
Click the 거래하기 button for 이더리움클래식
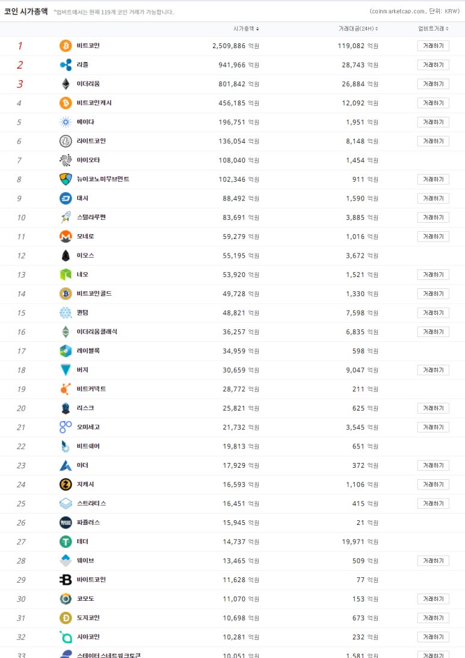click(x=433, y=332)
